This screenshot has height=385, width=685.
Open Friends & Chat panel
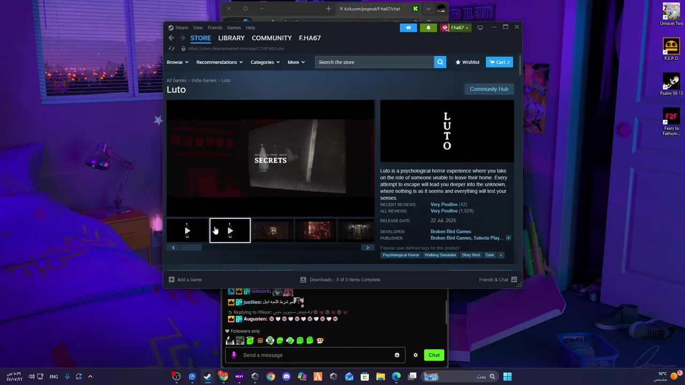(498, 280)
